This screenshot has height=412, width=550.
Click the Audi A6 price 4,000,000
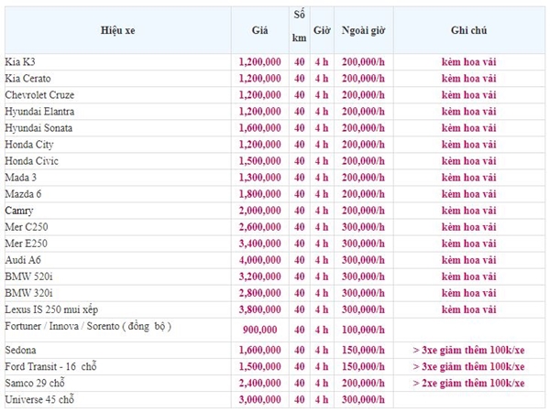coord(260,260)
